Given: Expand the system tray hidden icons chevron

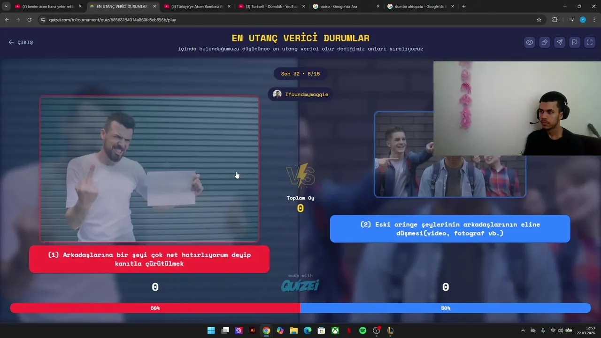Looking at the screenshot, I should point(523,330).
